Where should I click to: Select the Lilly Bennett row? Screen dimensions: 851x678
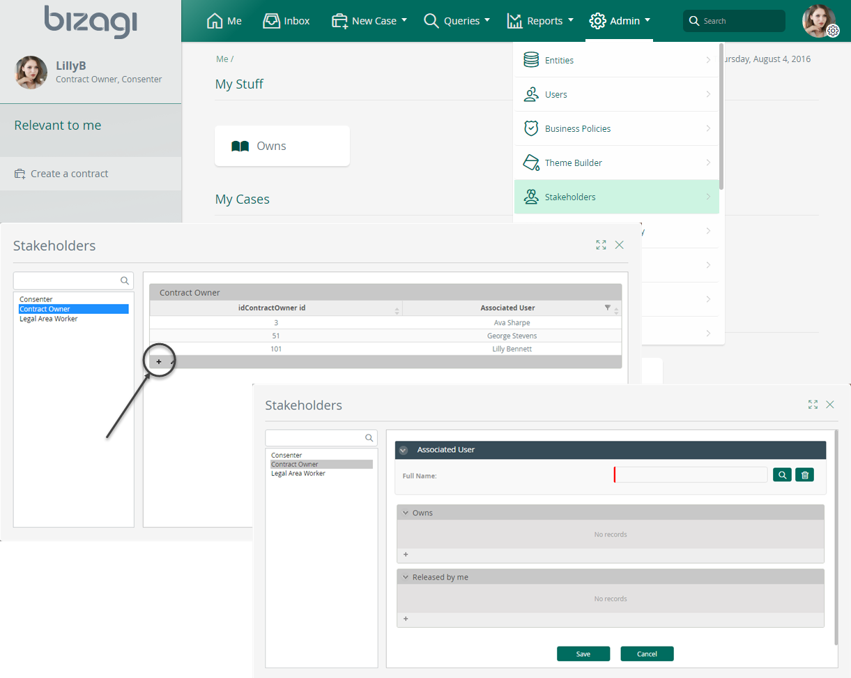coord(385,349)
